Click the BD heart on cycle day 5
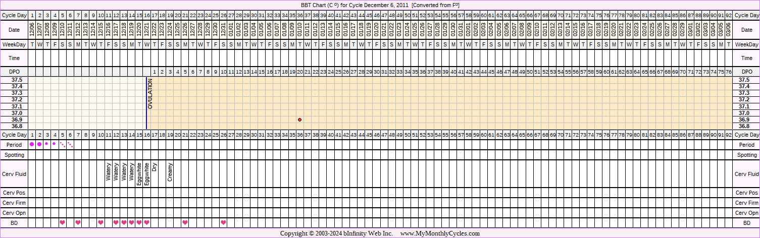 coord(63,222)
